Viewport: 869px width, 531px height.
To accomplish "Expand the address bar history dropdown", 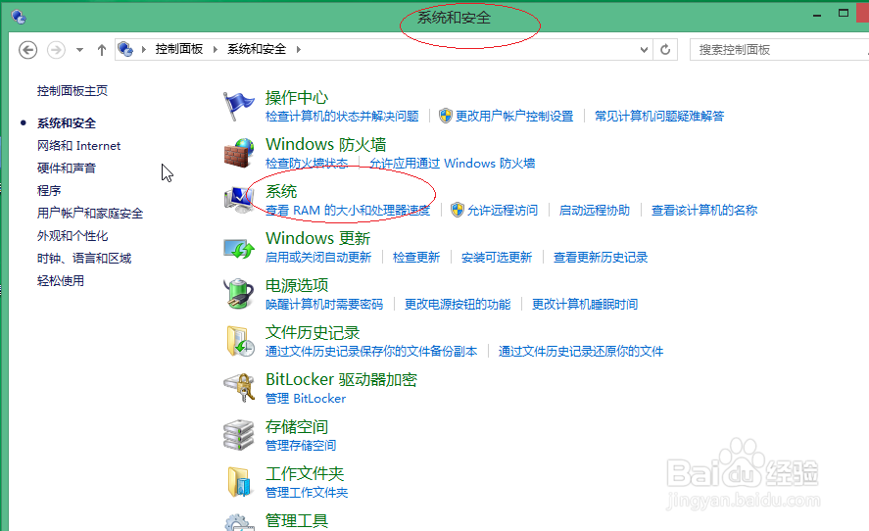I will click(644, 50).
